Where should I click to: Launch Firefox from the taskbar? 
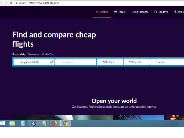[x=54, y=123]
